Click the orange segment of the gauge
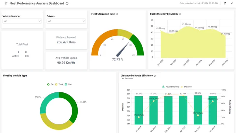This screenshot has height=133, width=236. [x=101, y=40]
